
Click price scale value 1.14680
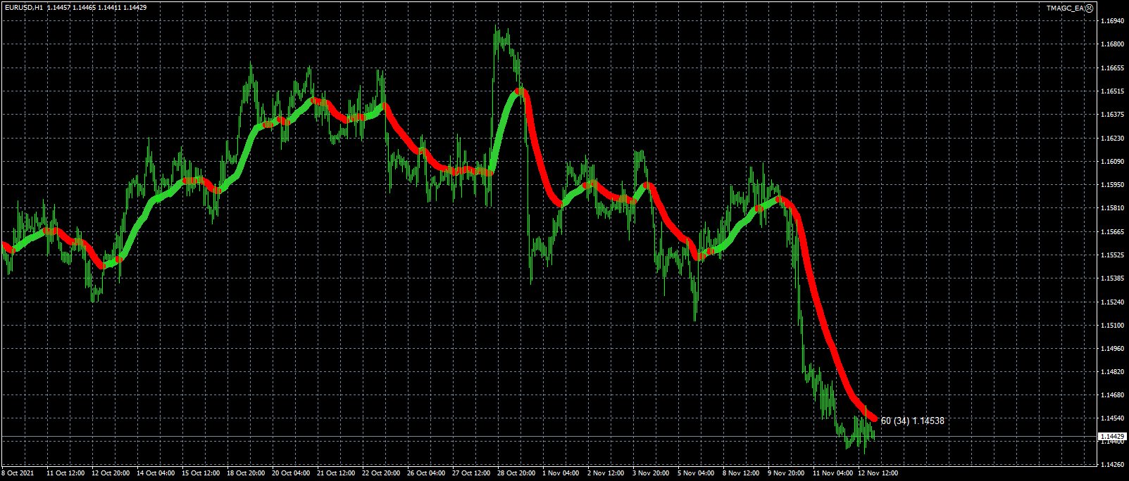click(1112, 396)
